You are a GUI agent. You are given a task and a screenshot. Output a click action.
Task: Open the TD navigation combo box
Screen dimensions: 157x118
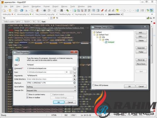tap(26, 18)
